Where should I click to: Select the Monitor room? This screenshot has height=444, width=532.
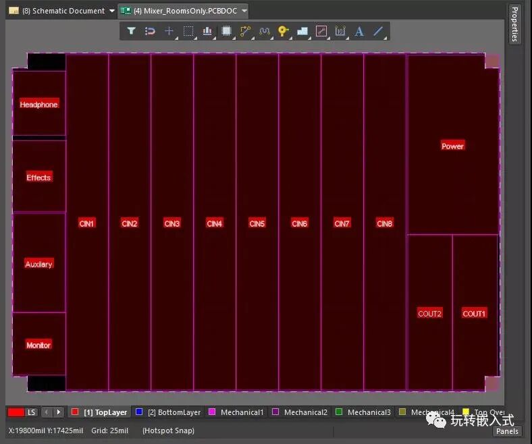38,345
